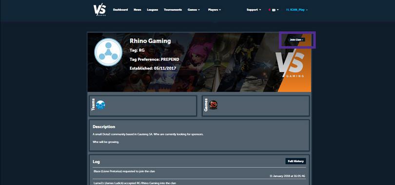This screenshot has width=395, height=185.
Task: Click the messages icon in the navbar
Action: [x=274, y=10]
